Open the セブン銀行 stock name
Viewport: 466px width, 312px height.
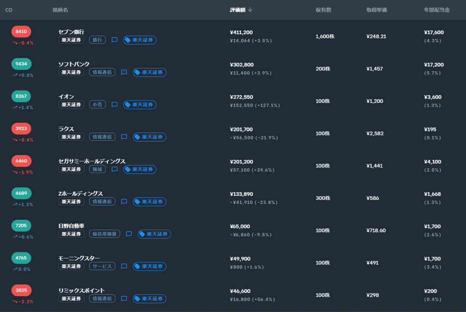(71, 32)
